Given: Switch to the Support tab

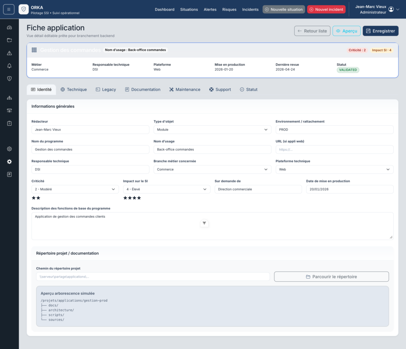Looking at the screenshot, I should click(220, 89).
